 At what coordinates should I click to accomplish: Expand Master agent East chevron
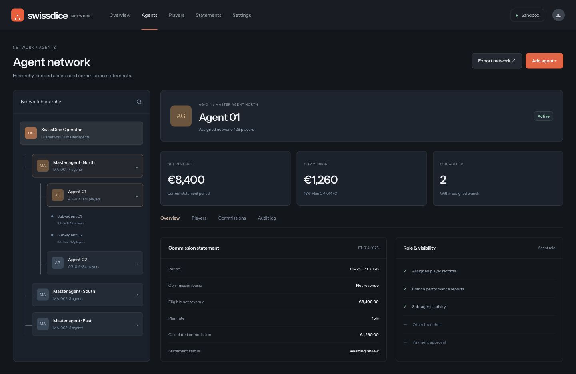point(138,325)
